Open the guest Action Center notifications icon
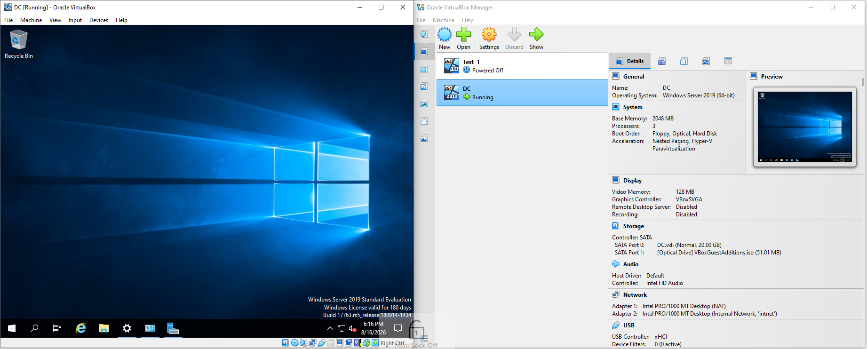867x349 pixels. (x=398, y=328)
